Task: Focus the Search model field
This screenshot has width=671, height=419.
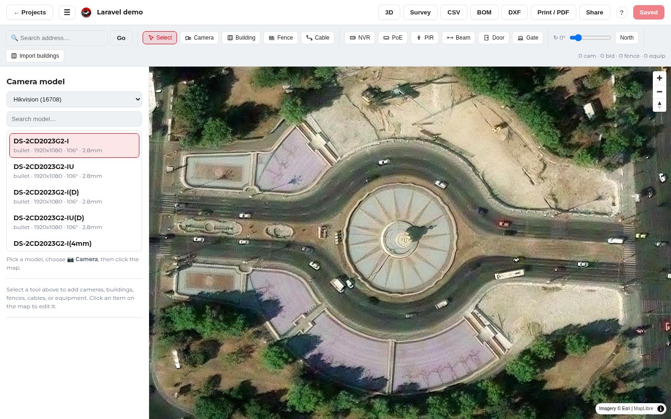Action: point(74,119)
